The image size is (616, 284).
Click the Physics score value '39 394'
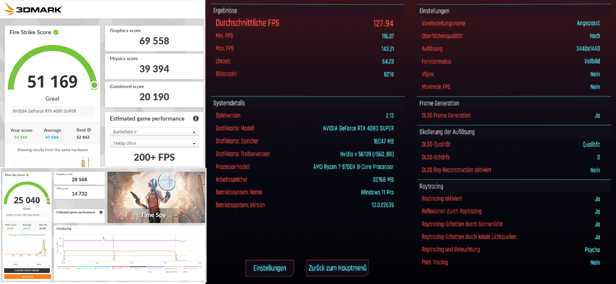[154, 69]
